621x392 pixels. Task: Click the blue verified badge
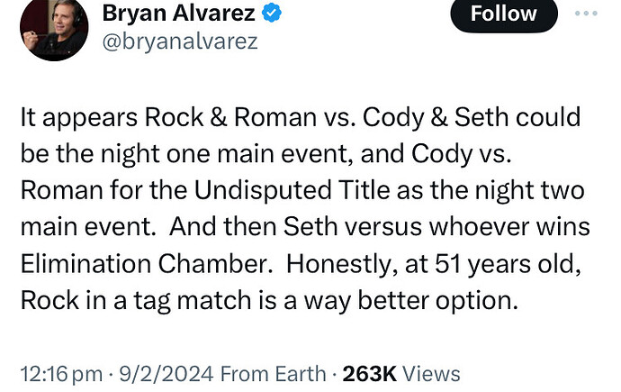click(274, 14)
